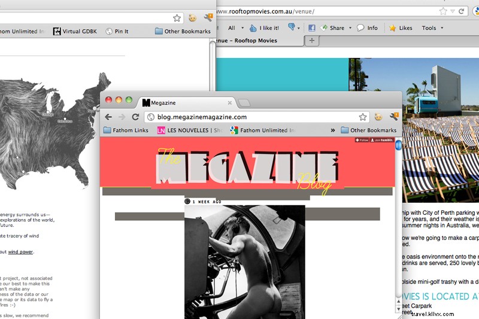
Task: Click the Facebook icon in Firefox toolbar
Action: 312,28
